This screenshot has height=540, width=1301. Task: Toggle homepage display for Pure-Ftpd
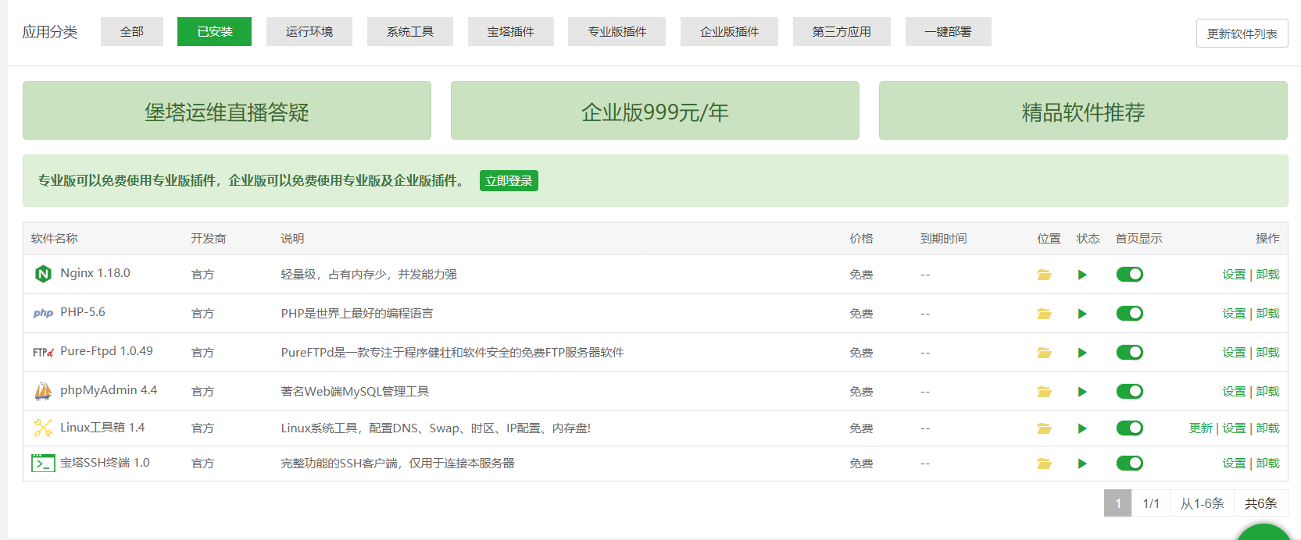pyautogui.click(x=1130, y=352)
